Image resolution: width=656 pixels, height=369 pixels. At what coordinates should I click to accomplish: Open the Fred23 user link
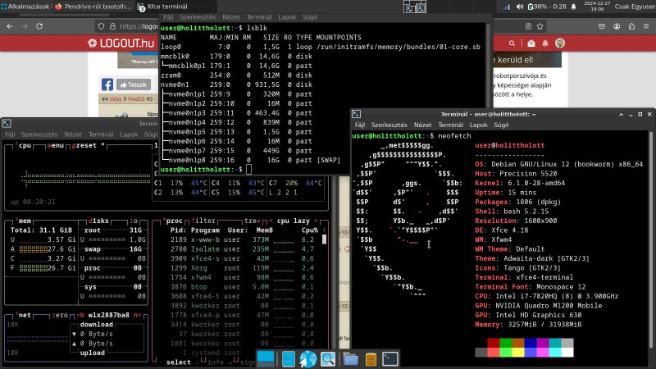(136, 99)
